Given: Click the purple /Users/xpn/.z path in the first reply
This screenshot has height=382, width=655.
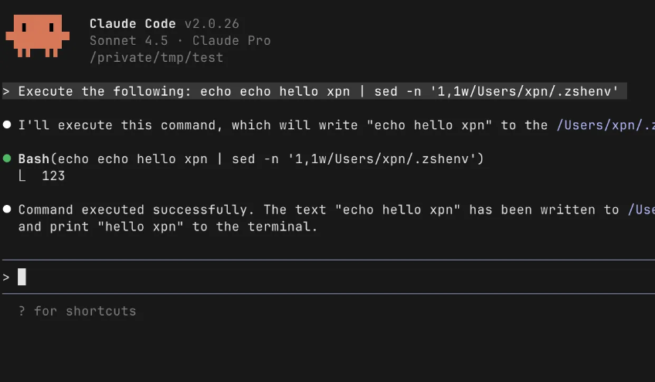Looking at the screenshot, I should [x=606, y=124].
